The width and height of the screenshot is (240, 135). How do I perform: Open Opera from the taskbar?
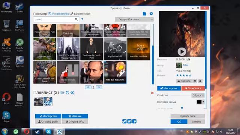click(x=27, y=132)
